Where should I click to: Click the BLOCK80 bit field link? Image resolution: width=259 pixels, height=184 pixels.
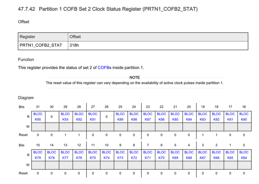[244, 117]
